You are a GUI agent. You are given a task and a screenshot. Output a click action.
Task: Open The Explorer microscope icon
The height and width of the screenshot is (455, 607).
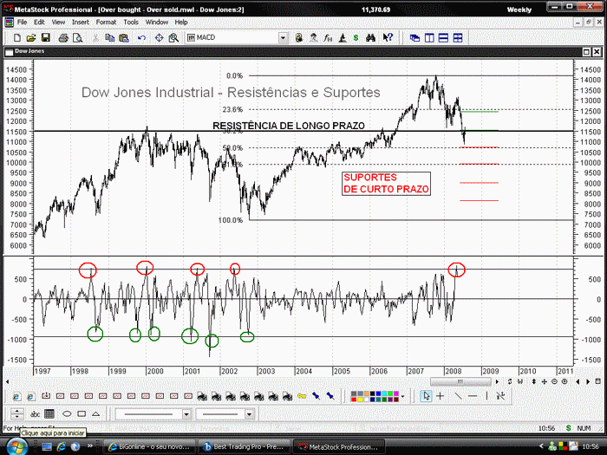[343, 37]
